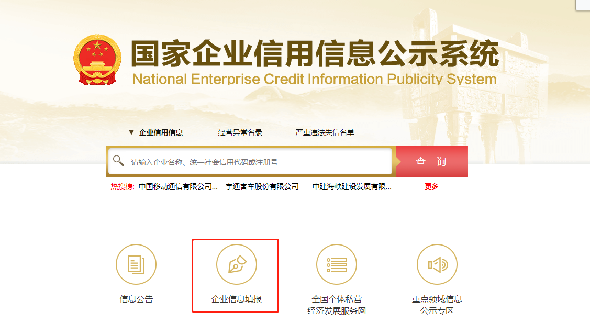Switch to the 经营异常名录 tab

pos(240,132)
